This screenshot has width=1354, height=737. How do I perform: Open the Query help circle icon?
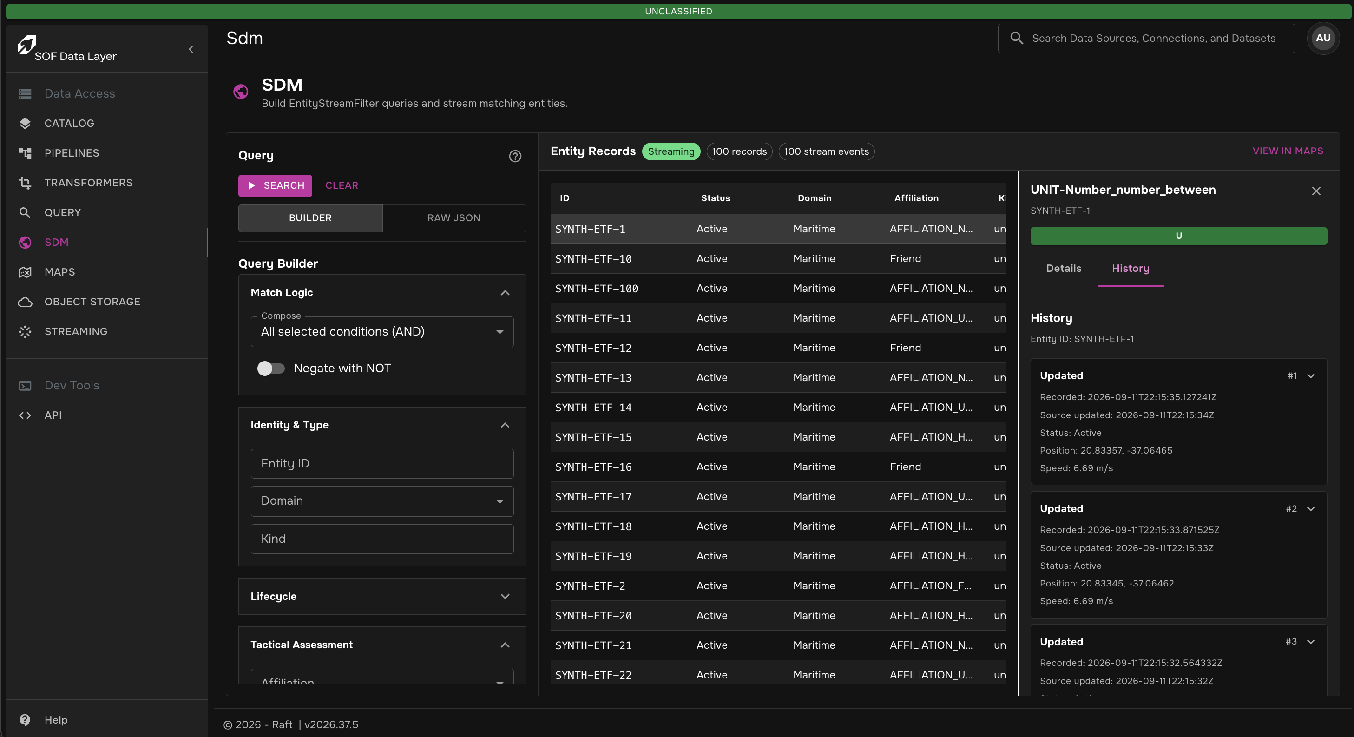point(515,156)
